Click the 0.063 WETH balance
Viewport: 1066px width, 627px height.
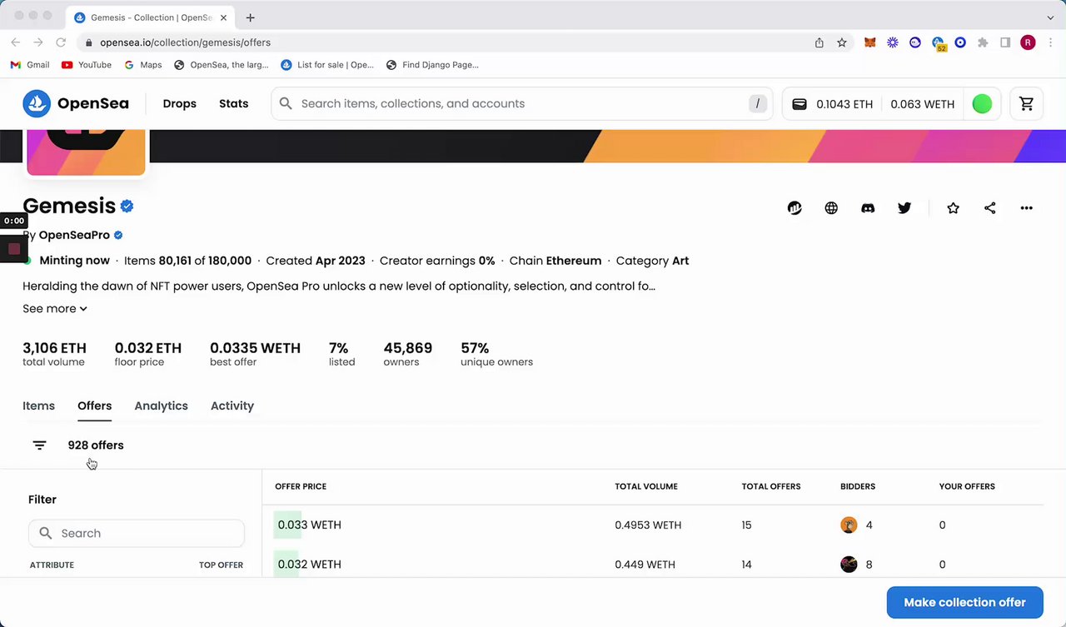point(922,104)
